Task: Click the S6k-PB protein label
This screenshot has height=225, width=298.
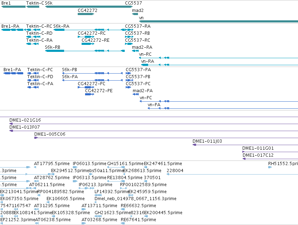Action: tap(69, 70)
